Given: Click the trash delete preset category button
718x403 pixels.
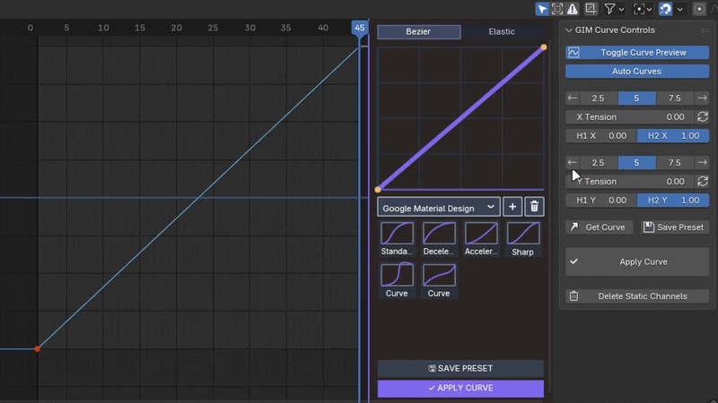Looking at the screenshot, I should tap(534, 207).
